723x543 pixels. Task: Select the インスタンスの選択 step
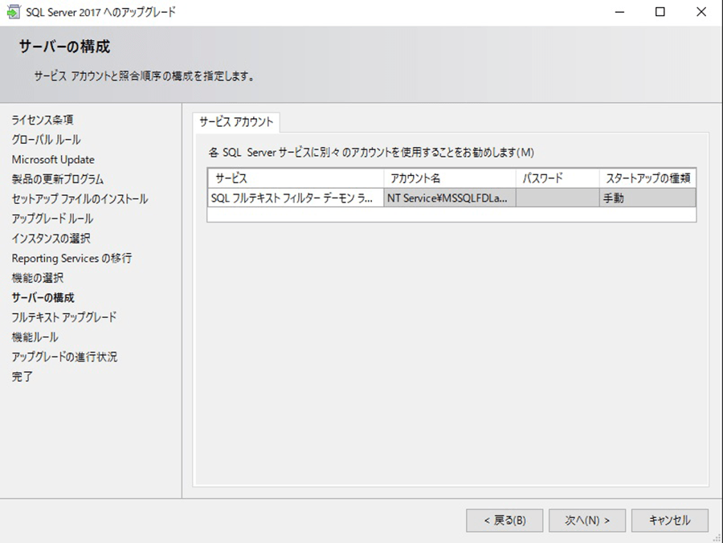tap(51, 239)
